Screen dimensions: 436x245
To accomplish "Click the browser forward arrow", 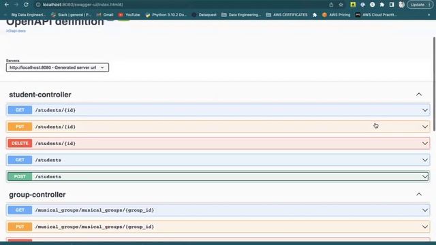I will (16, 5).
